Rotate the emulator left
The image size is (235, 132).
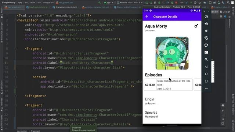tap(206, 38)
